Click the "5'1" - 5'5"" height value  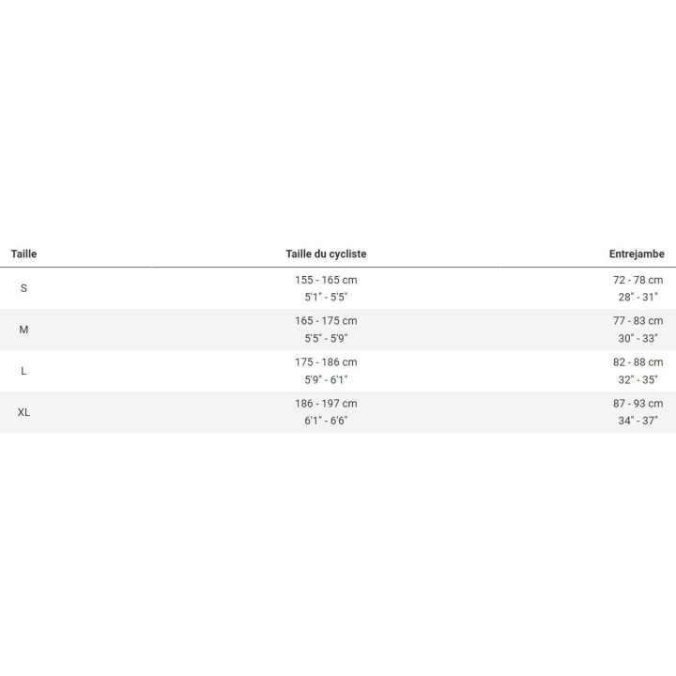pyautogui.click(x=326, y=297)
